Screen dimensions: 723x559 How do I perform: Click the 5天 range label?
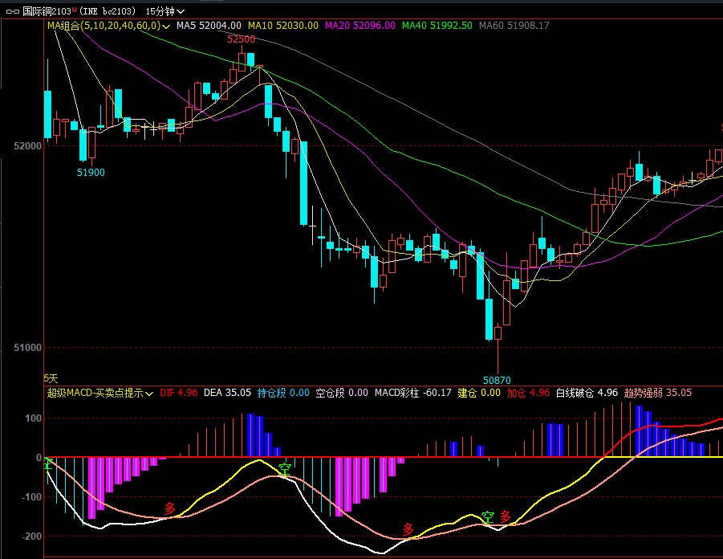click(x=51, y=379)
